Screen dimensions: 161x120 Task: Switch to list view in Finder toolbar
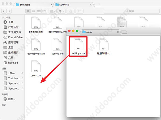click(34, 11)
